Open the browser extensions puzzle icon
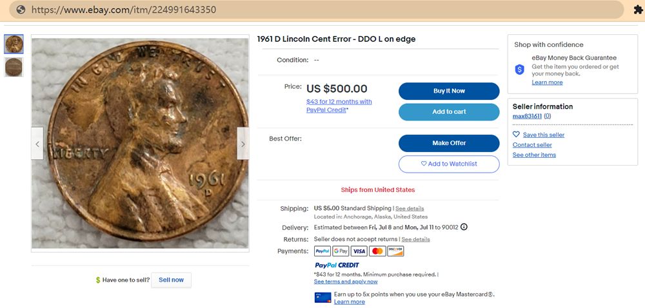Viewport: 645px width, 308px height. point(635,10)
